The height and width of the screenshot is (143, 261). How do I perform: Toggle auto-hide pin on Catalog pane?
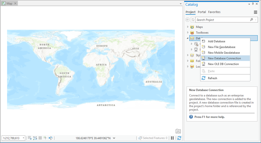[253, 4]
